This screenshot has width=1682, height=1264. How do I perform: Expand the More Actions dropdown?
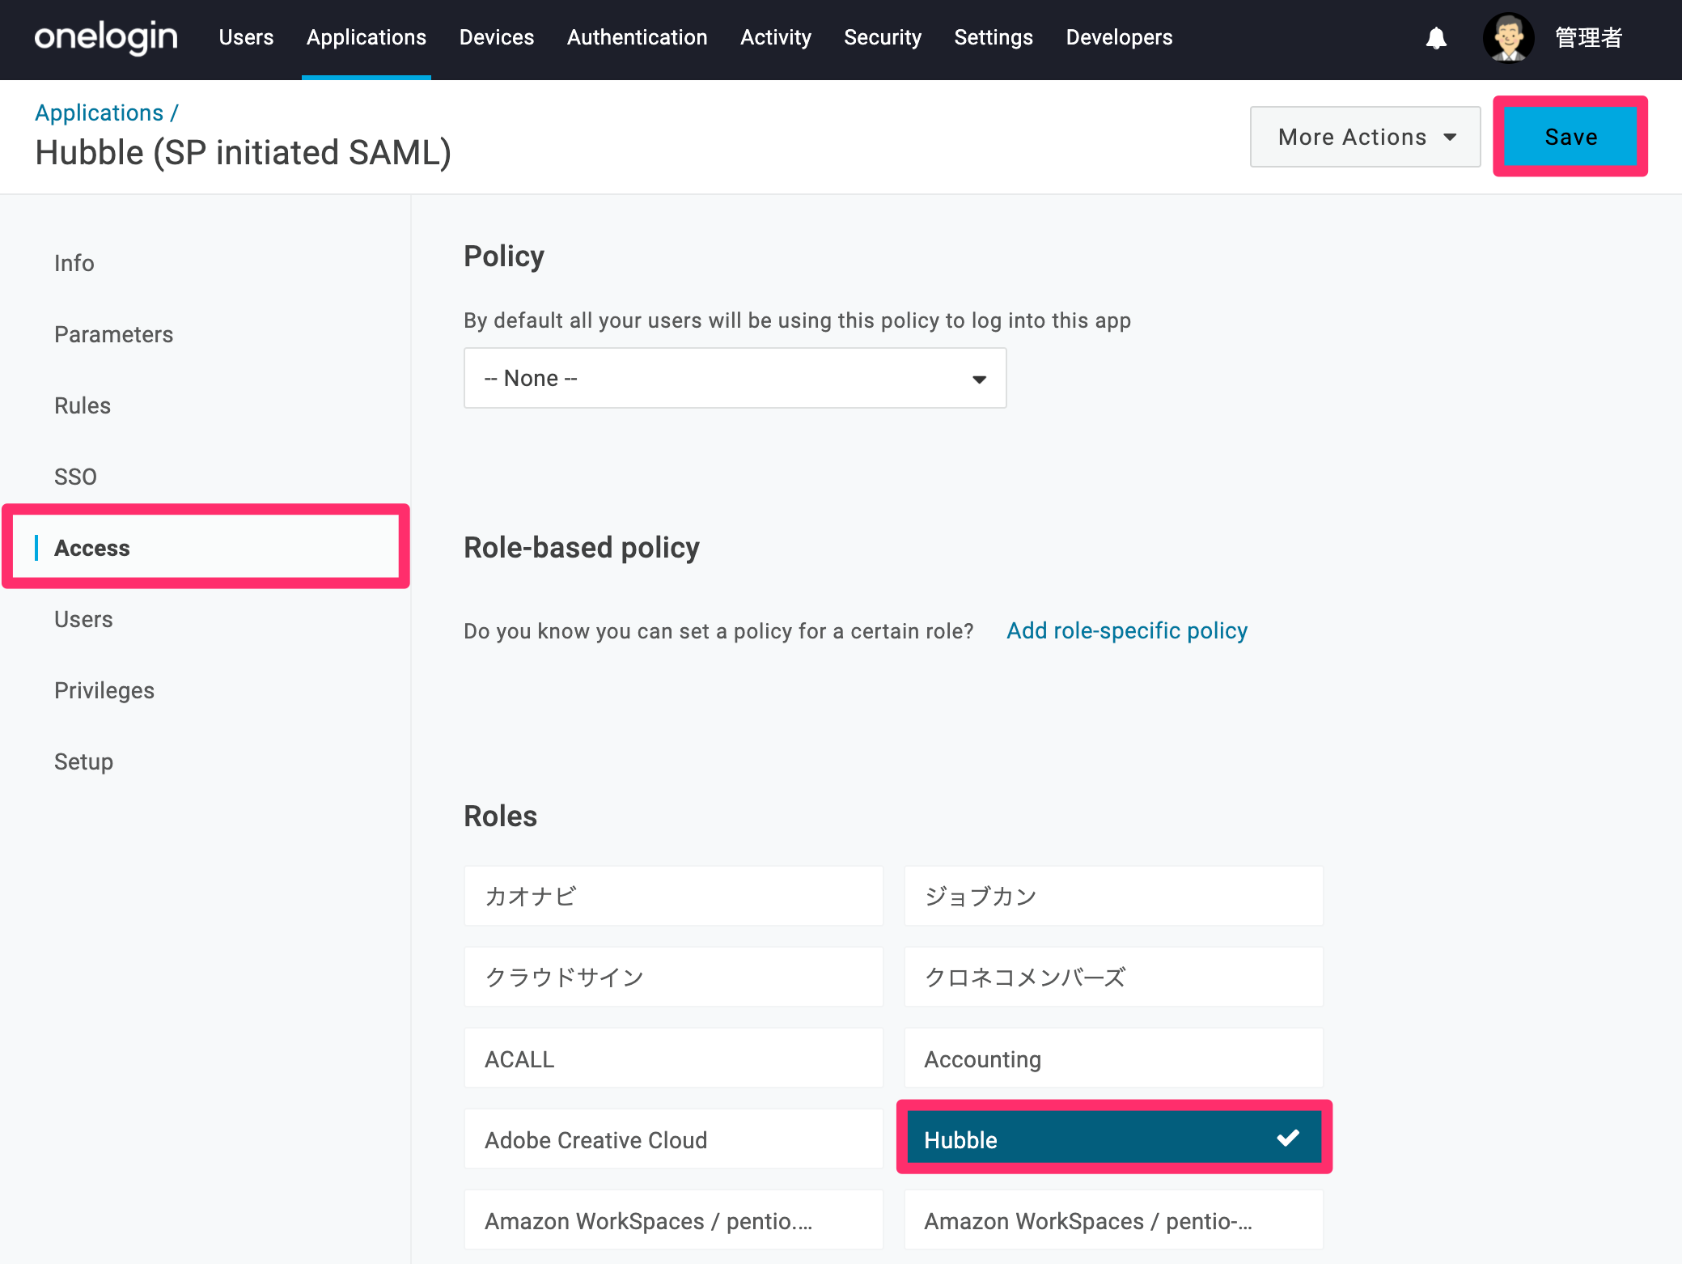pyautogui.click(x=1366, y=137)
